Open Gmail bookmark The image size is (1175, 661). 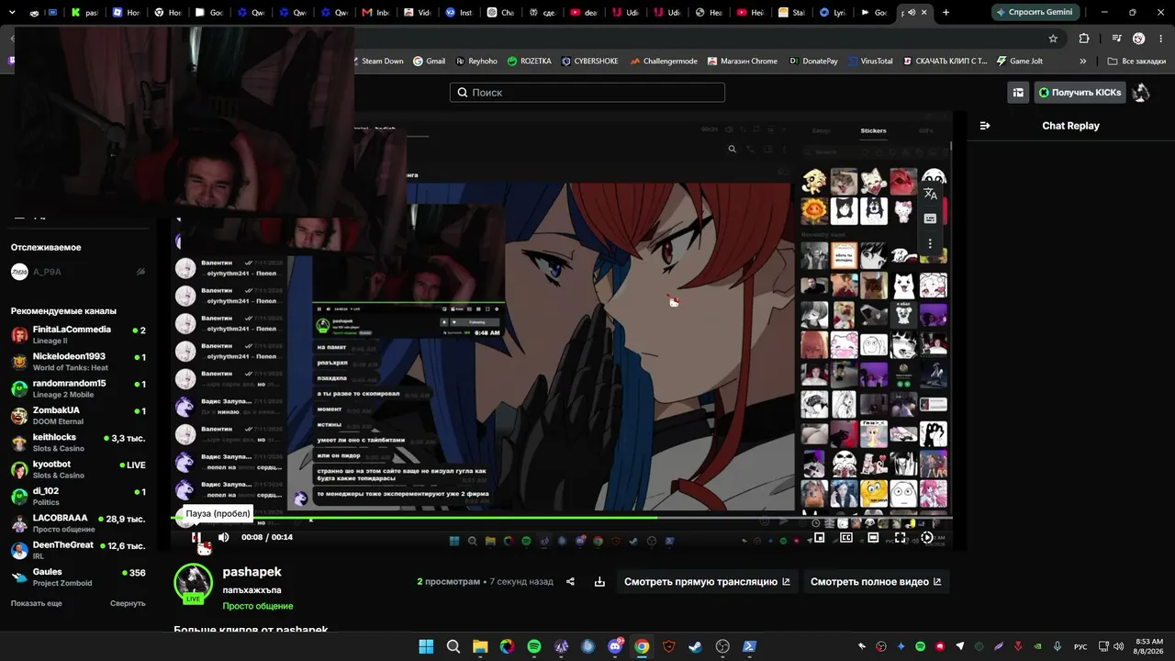[x=430, y=62]
